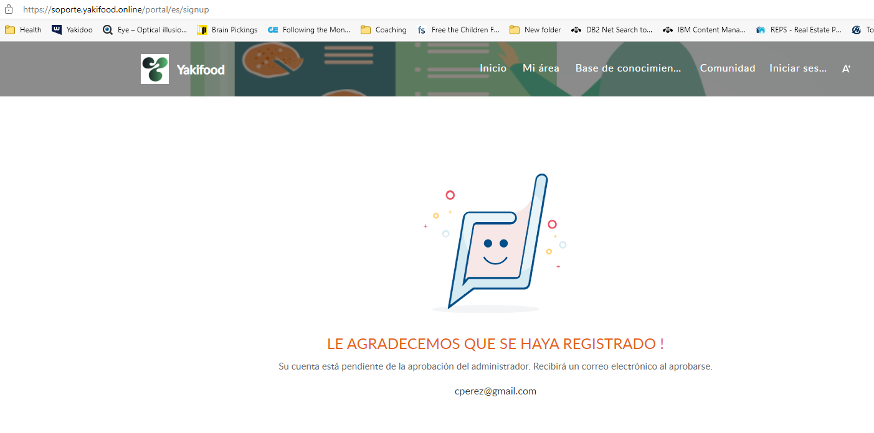
Task: Click the padlock site security icon
Action: point(9,9)
